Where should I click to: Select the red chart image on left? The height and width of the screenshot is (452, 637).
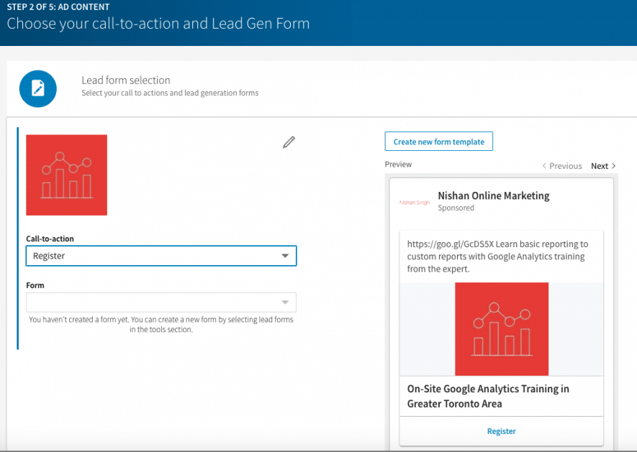pyautogui.click(x=66, y=175)
